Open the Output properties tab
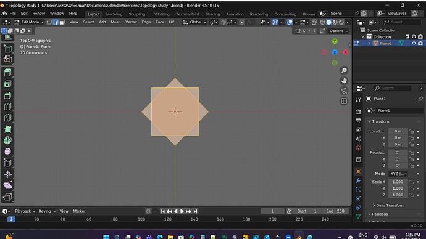Screen dimensions: 426x239 (x=358, y=121)
